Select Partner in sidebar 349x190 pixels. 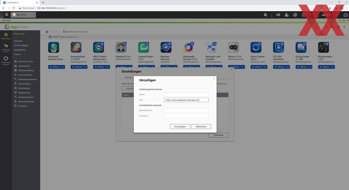17,54
